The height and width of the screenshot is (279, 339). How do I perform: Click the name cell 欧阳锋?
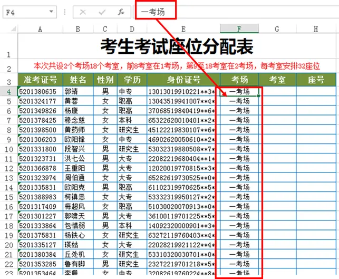pos(78,139)
